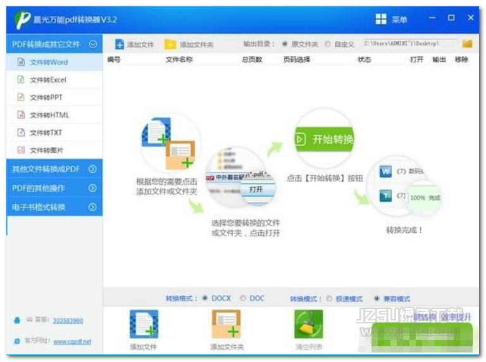Viewport: 486px width, 362px height.
Task: Click the official website browser icon
Action: point(17,341)
